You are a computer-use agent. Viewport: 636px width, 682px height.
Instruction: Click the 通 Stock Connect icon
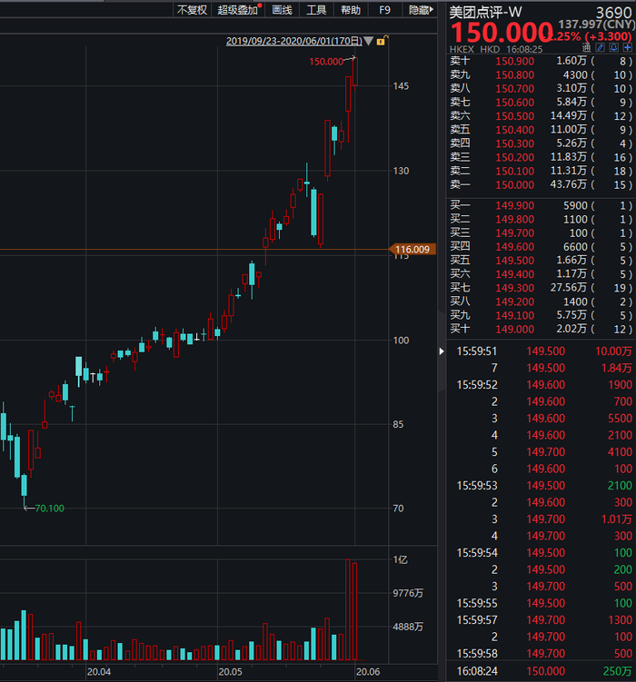[586, 48]
